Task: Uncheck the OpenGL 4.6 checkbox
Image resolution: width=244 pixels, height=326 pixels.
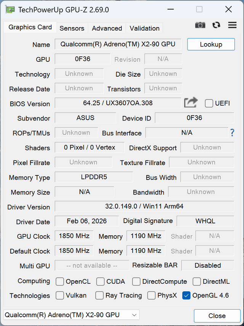Action: point(186,295)
